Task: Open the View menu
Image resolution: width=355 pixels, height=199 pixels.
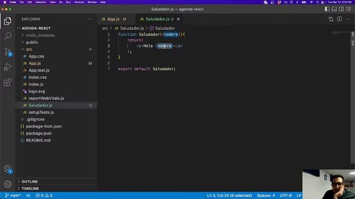Action: (53, 2)
